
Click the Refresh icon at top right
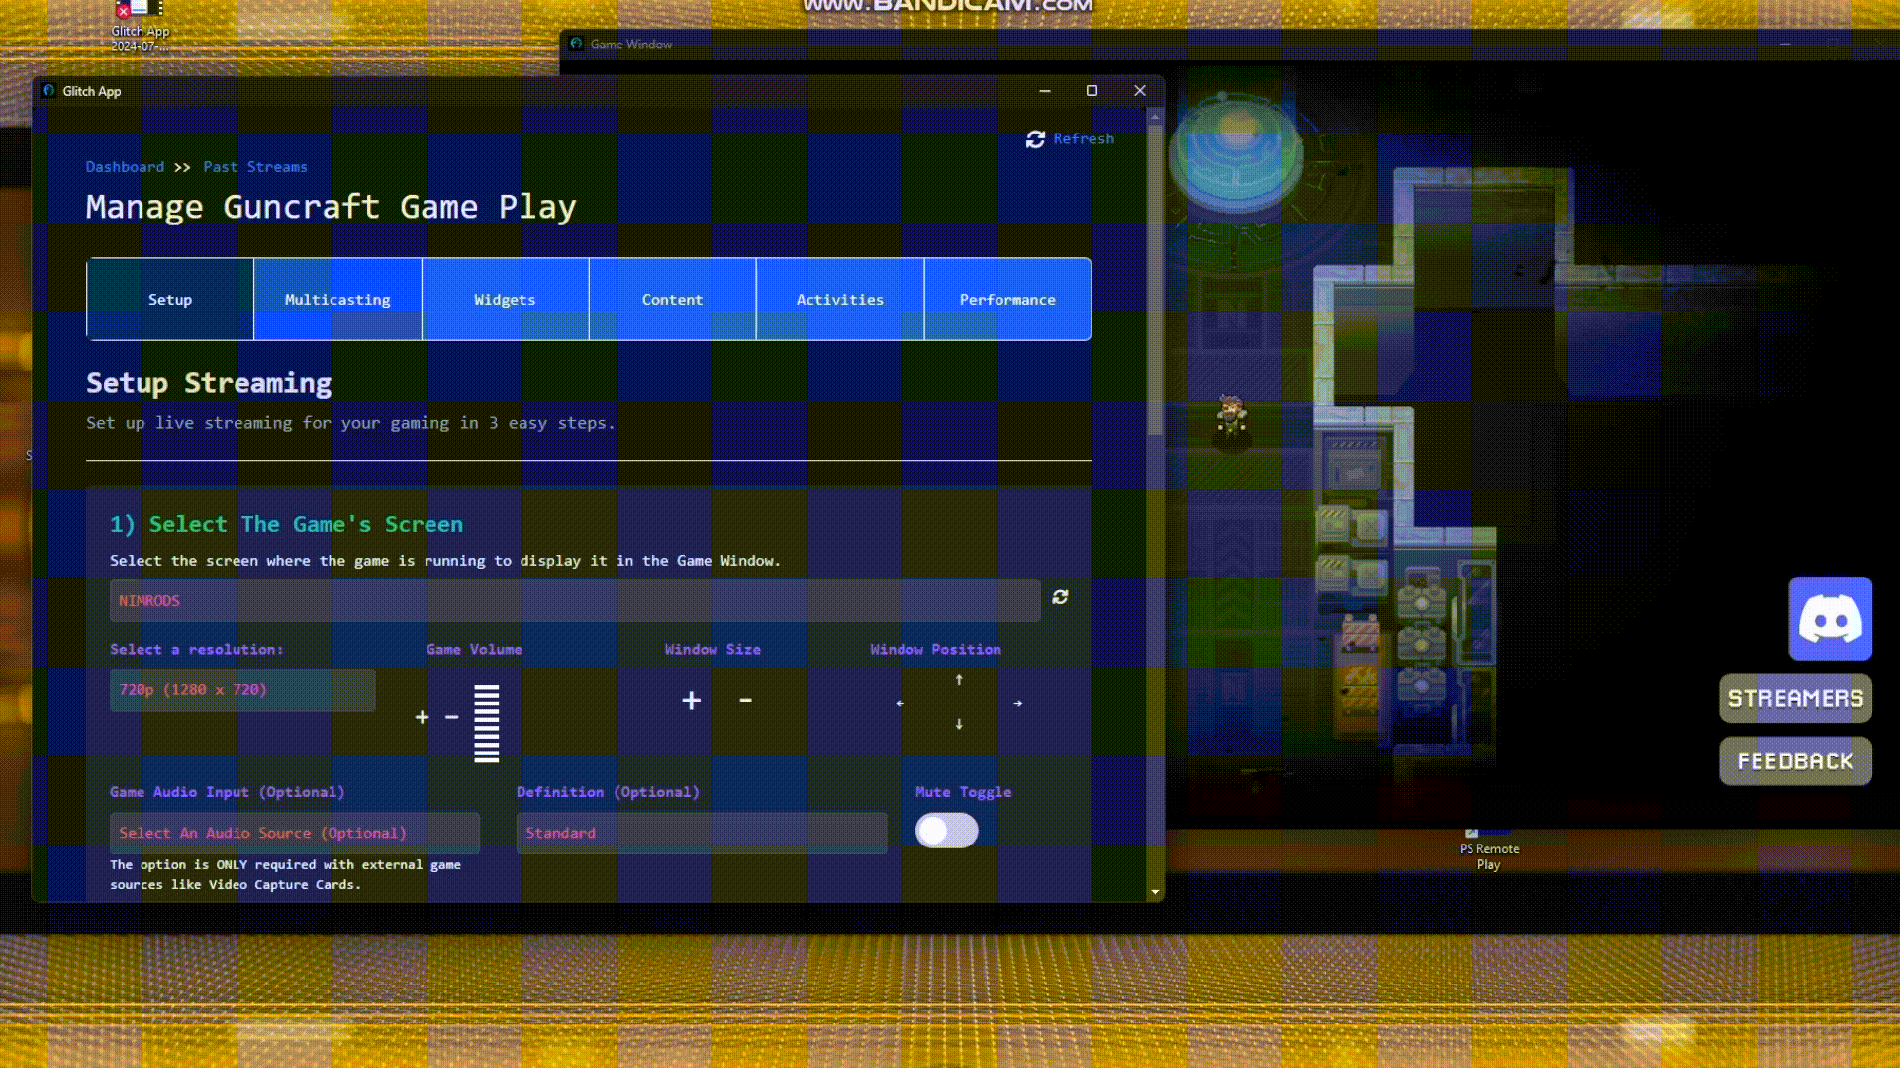point(1035,139)
